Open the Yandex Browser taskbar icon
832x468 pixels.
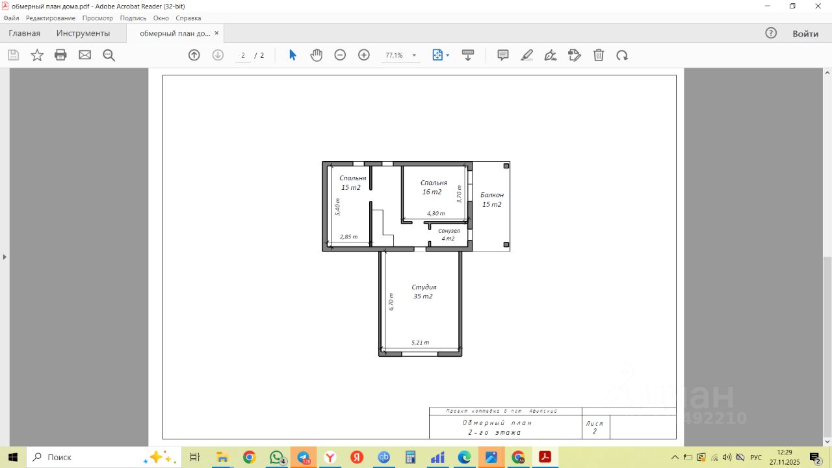coord(330,457)
